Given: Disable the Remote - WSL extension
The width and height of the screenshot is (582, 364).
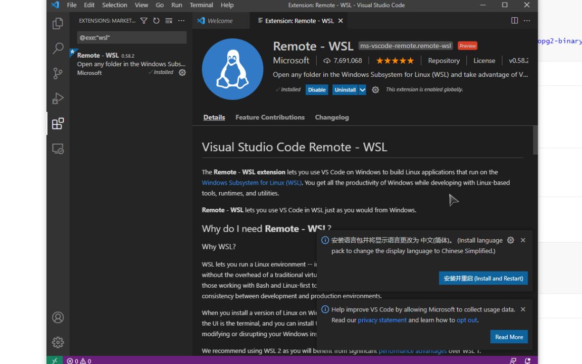Looking at the screenshot, I should click(317, 90).
